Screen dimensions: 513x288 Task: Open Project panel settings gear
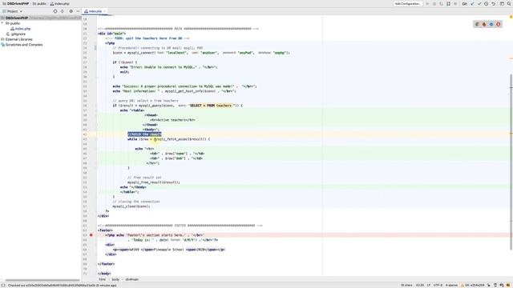(71, 11)
